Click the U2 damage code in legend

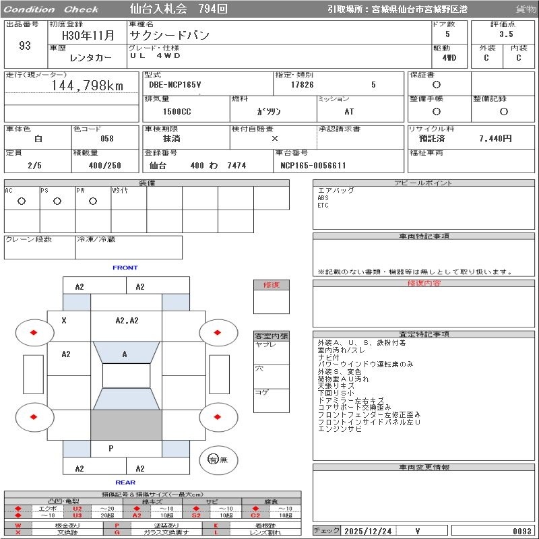point(77,508)
